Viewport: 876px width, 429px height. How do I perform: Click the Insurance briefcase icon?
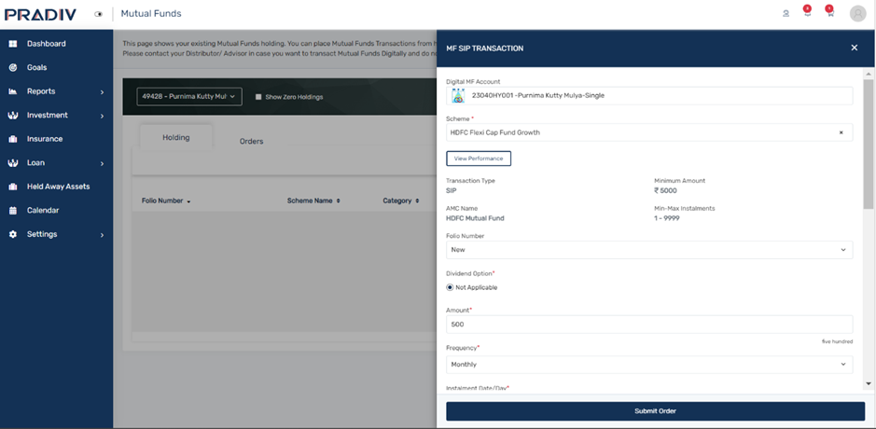coord(13,139)
